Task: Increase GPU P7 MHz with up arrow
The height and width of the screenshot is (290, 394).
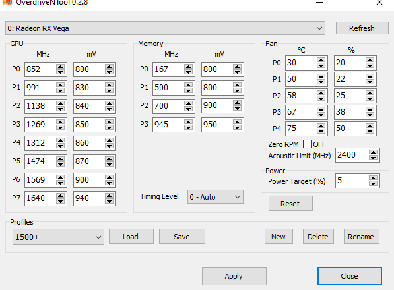Action: [60, 196]
